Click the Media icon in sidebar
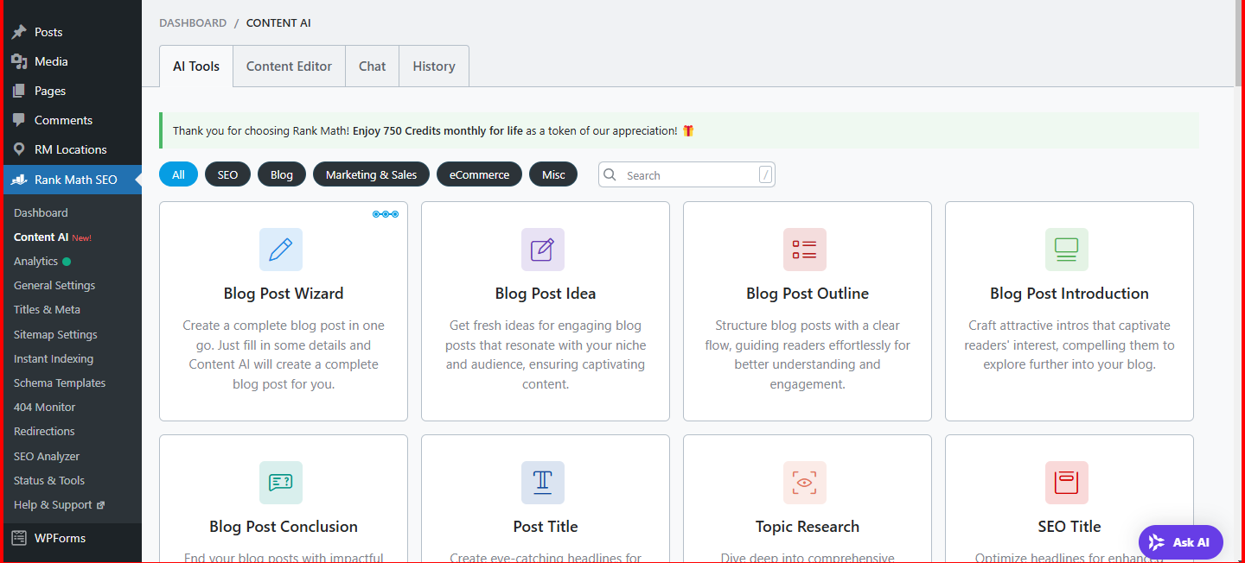This screenshot has height=563, width=1245. point(19,61)
